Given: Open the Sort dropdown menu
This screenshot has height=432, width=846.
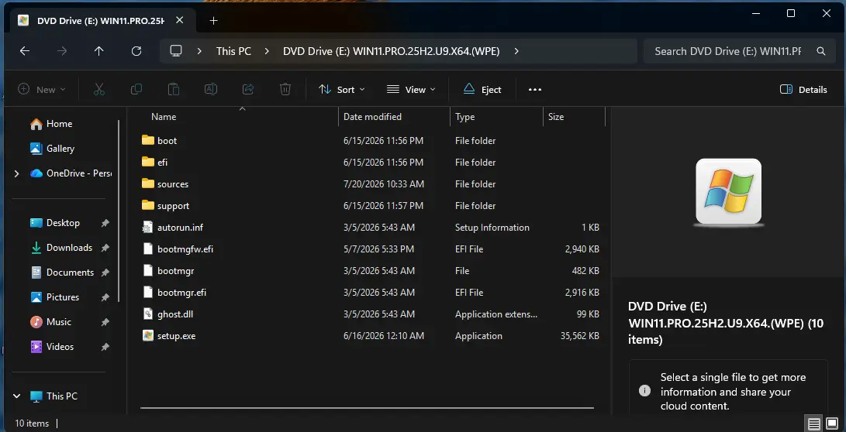Looking at the screenshot, I should [341, 89].
